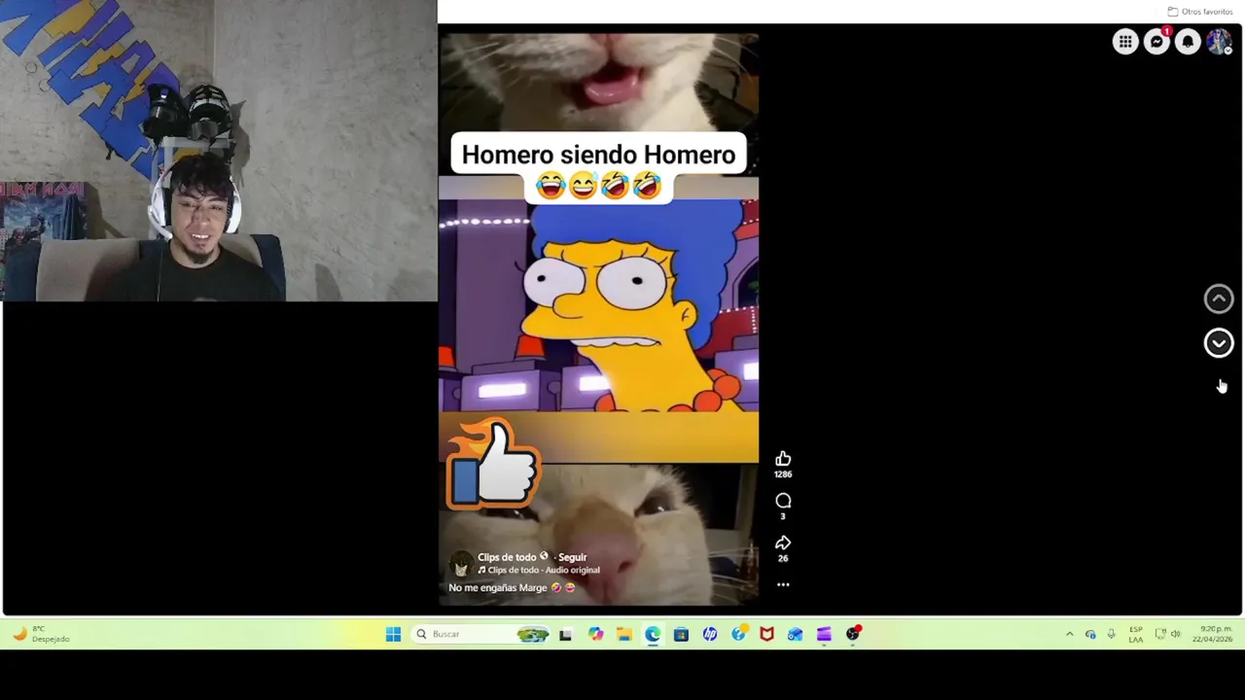The image size is (1245, 700).
Task: Launch Copilot from the taskbar
Action: pos(596,634)
